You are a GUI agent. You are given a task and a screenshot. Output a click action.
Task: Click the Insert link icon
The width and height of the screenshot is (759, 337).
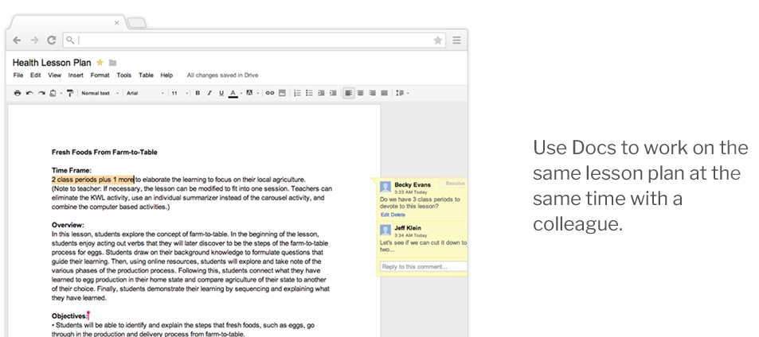click(x=269, y=93)
